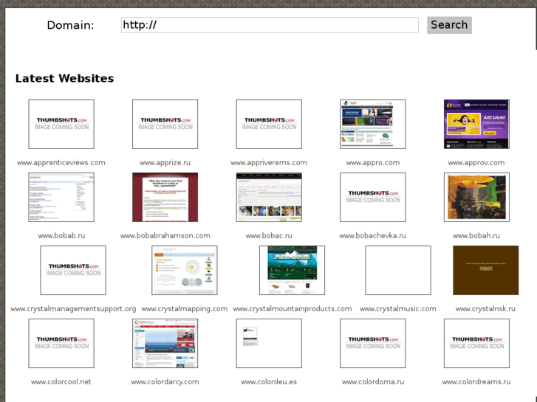Follow the www.bobab.ru text link

click(61, 235)
